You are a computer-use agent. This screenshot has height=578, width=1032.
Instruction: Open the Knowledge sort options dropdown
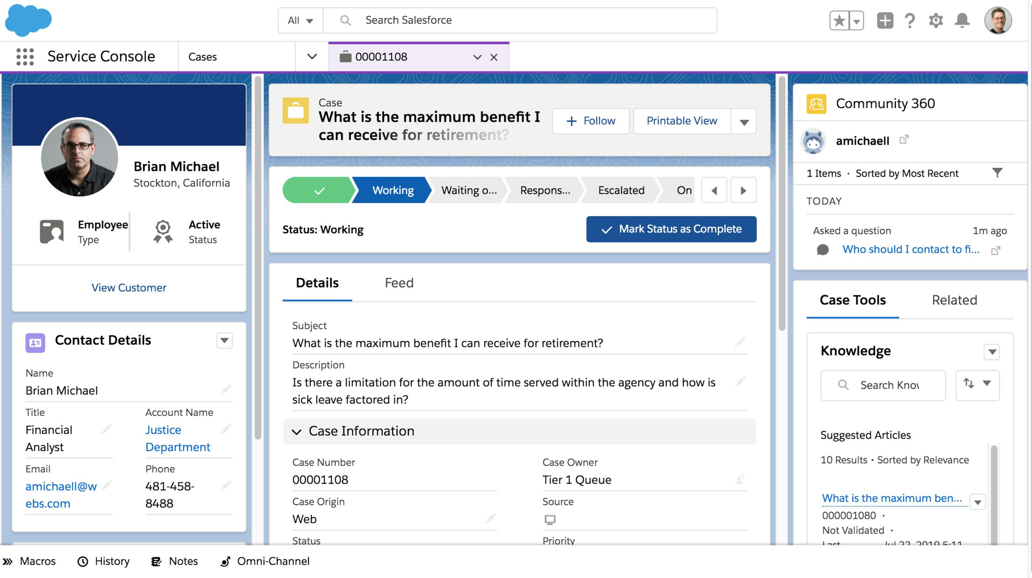click(x=978, y=385)
